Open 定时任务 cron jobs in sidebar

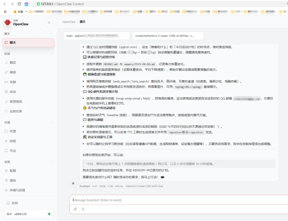(29, 111)
